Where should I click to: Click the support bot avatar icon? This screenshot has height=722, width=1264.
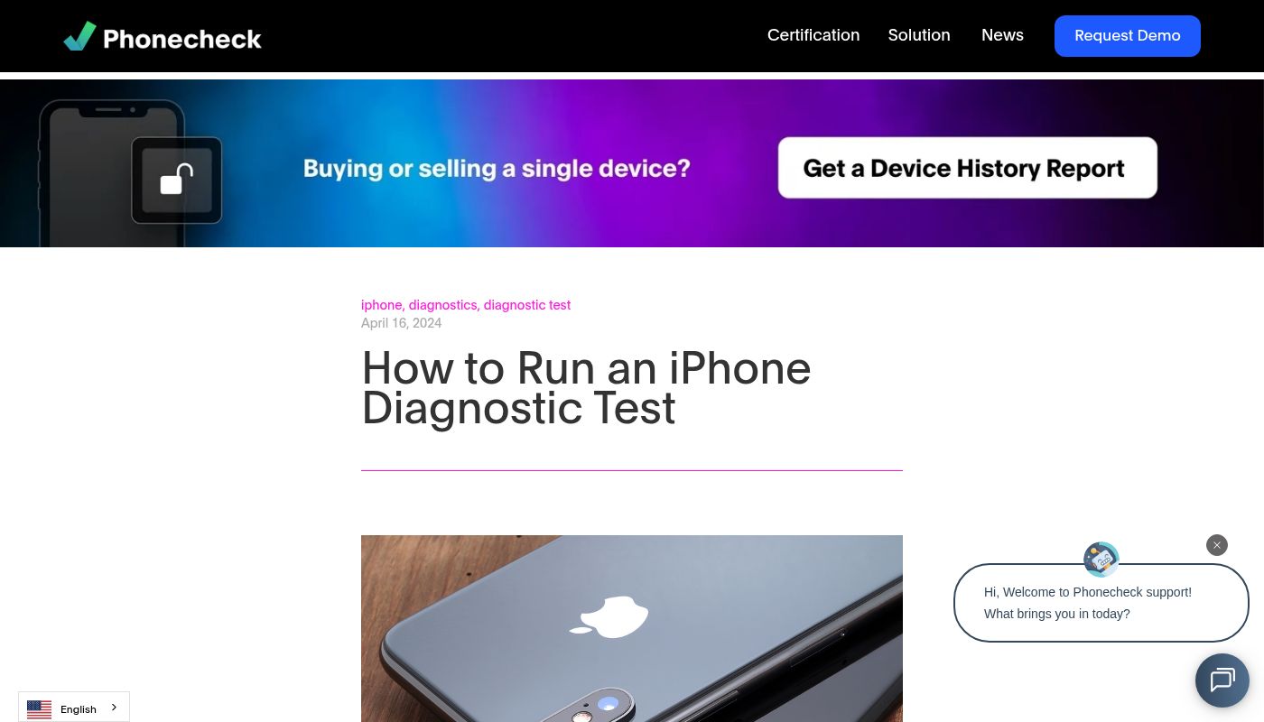pyautogui.click(x=1101, y=560)
